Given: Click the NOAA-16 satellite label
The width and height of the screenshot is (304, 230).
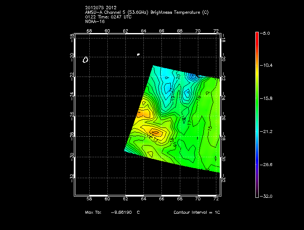Looking at the screenshot, I should click(x=95, y=21).
